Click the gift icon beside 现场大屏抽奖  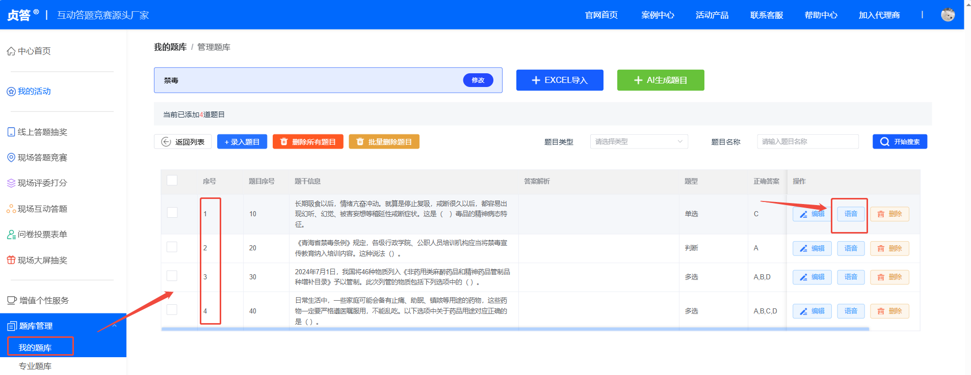tap(11, 260)
